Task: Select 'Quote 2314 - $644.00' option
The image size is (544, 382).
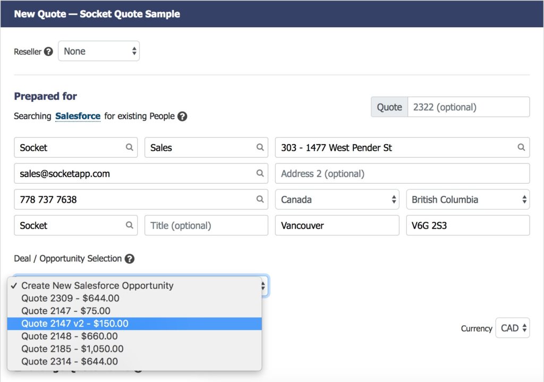Action: coord(134,361)
